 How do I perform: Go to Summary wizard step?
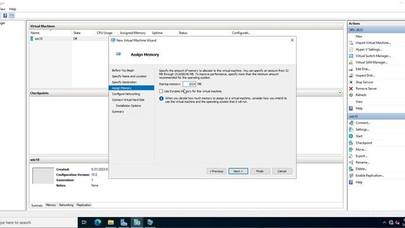[x=118, y=111]
